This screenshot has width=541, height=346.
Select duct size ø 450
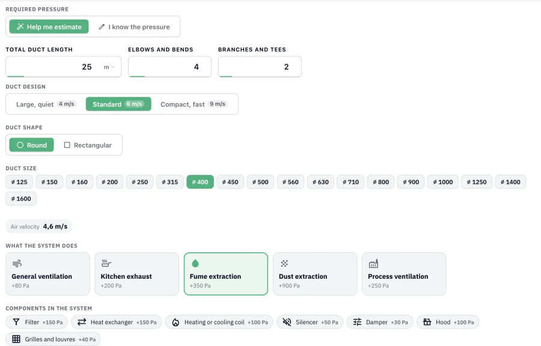[x=230, y=182]
